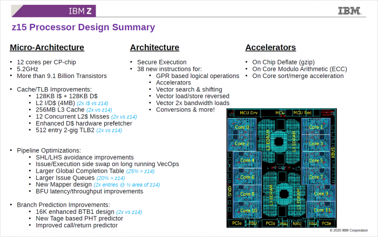Click the IBM logo in the header
The image size is (378, 237).
[350, 11]
